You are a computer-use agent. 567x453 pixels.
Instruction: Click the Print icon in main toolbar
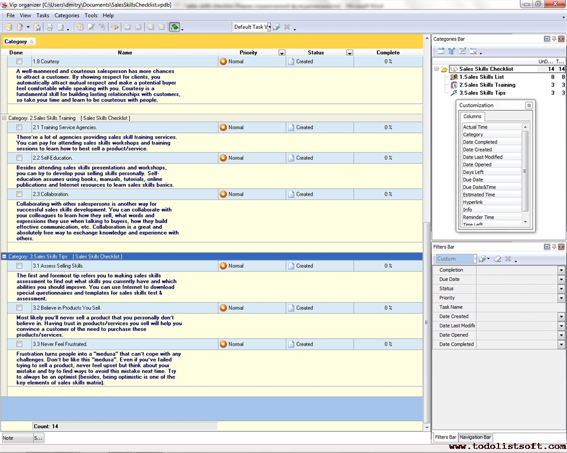(50, 27)
